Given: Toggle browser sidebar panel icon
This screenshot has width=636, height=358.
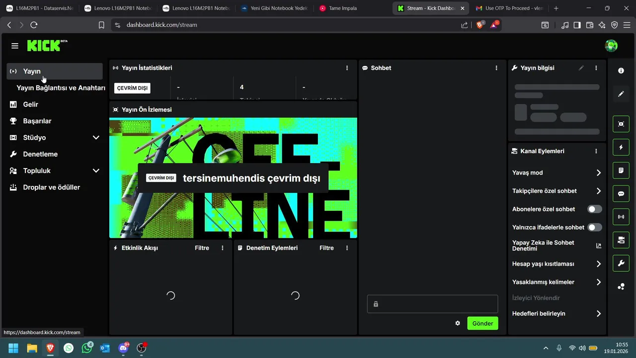Looking at the screenshot, I should click(577, 25).
